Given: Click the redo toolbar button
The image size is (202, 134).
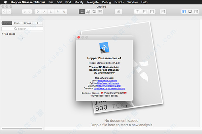Looking at the screenshot, I should pos(30,12).
